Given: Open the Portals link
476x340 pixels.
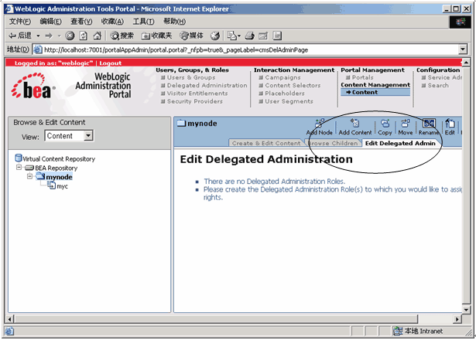Looking at the screenshot, I should [x=362, y=77].
